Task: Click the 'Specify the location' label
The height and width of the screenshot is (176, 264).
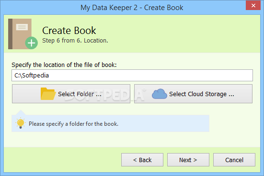Action: (64, 65)
